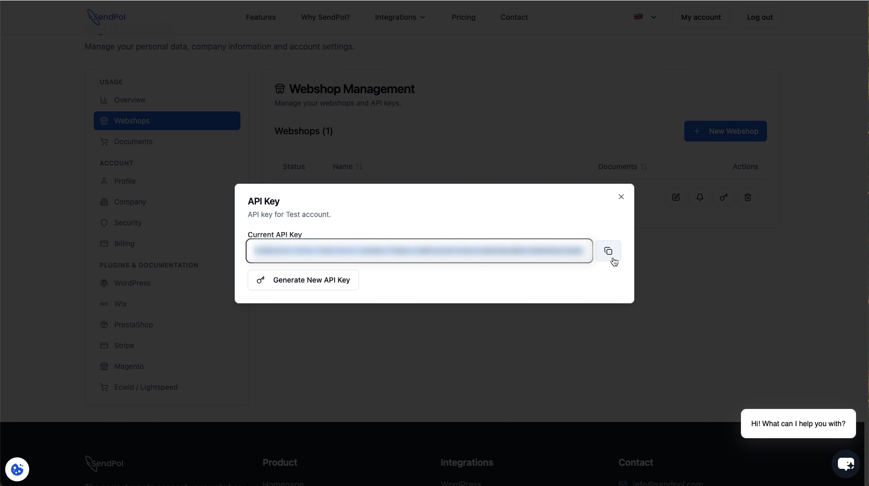The image size is (869, 486).
Task: Click the Ecwid cart icon
Action: (104, 387)
